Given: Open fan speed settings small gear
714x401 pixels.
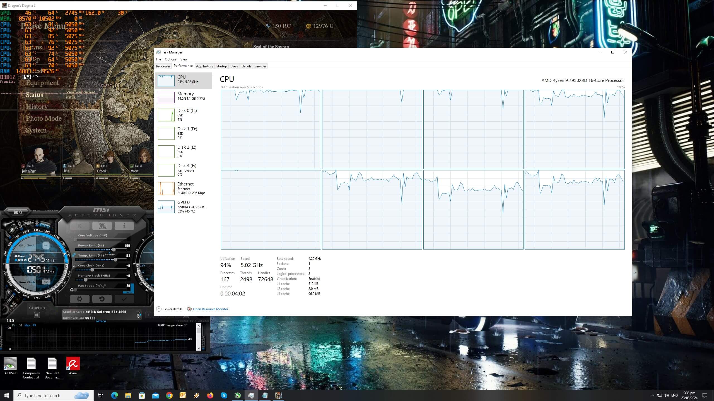Looking at the screenshot, I should pyautogui.click(x=72, y=290).
